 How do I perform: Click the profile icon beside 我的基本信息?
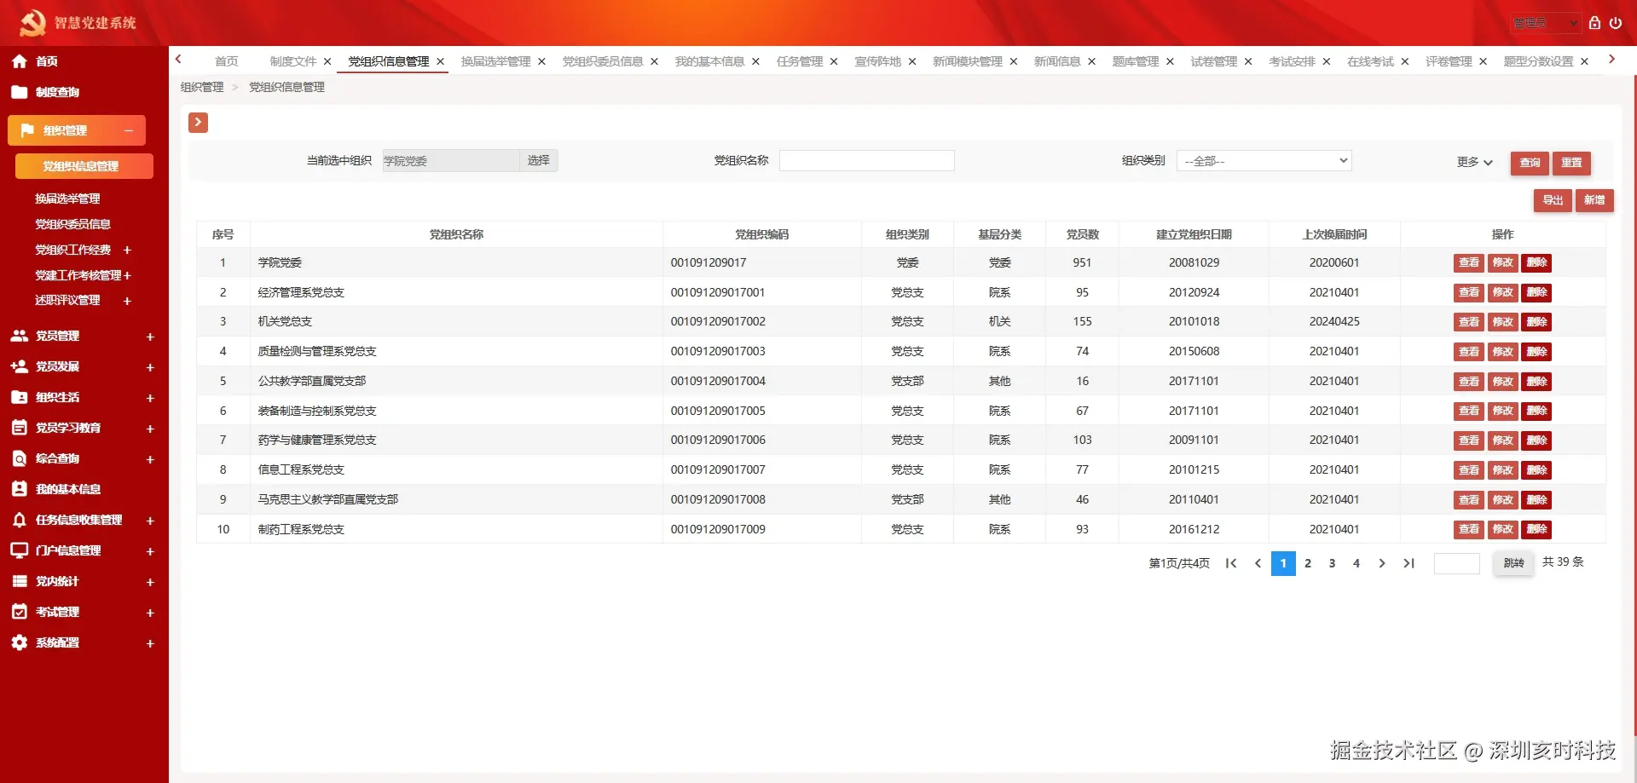click(20, 489)
